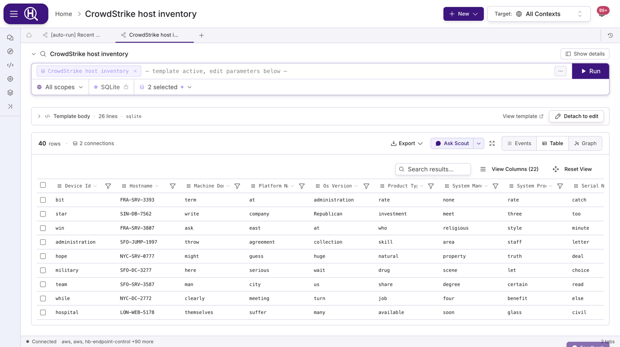Viewport: 620px width, 347px height.
Task: Check the row for FRA-SRV-3807
Action: [x=43, y=228]
